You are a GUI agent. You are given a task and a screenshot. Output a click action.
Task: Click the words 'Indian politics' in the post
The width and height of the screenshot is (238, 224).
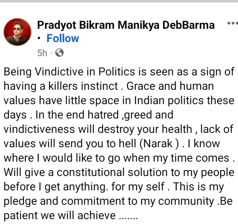169,101
